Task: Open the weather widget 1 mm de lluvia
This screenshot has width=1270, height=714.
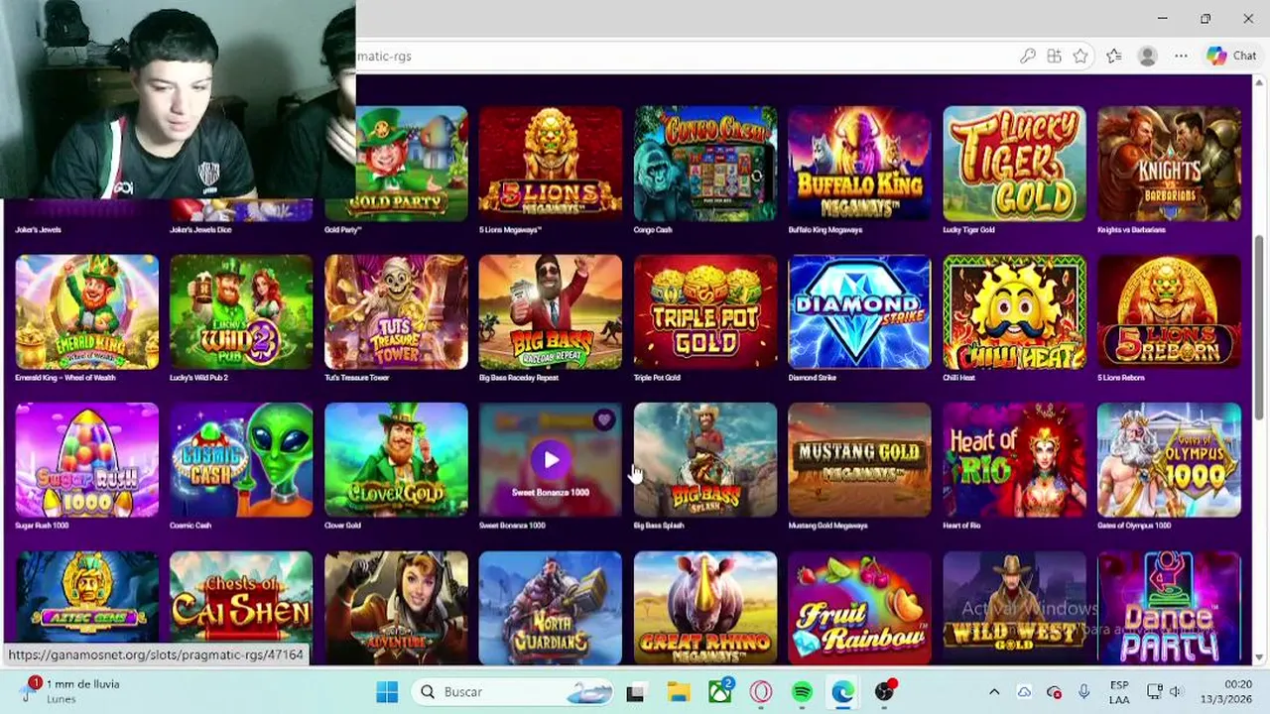Action: click(x=69, y=691)
